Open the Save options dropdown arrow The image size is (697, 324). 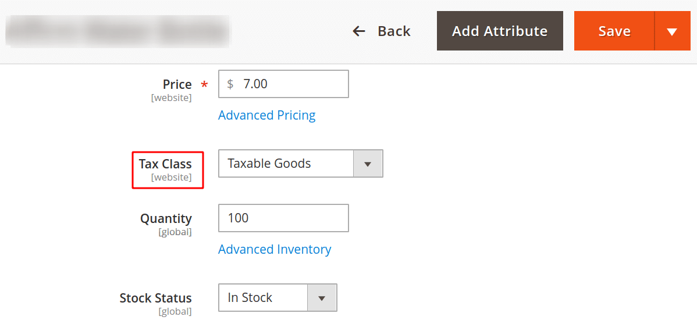click(672, 31)
